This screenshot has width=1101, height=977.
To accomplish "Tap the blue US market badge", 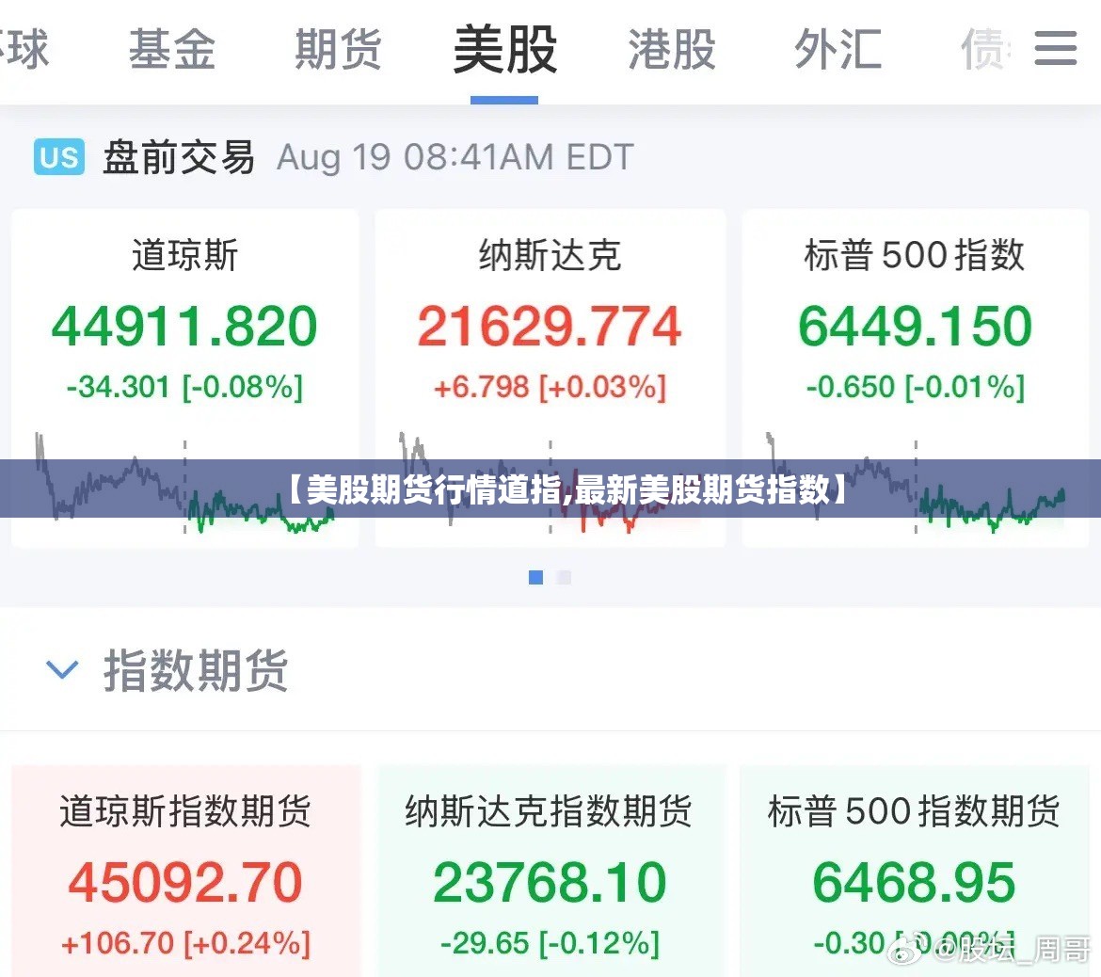I will (59, 156).
